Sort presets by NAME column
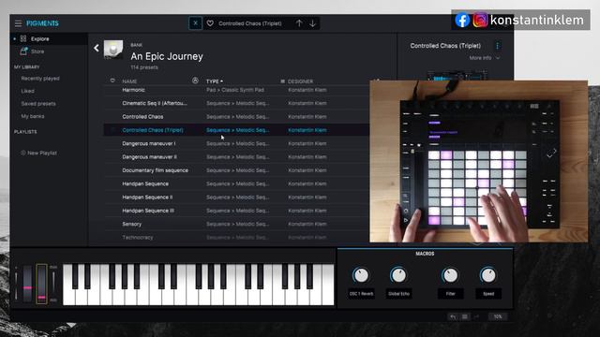Viewport: 600px width, 337px height. click(x=129, y=81)
